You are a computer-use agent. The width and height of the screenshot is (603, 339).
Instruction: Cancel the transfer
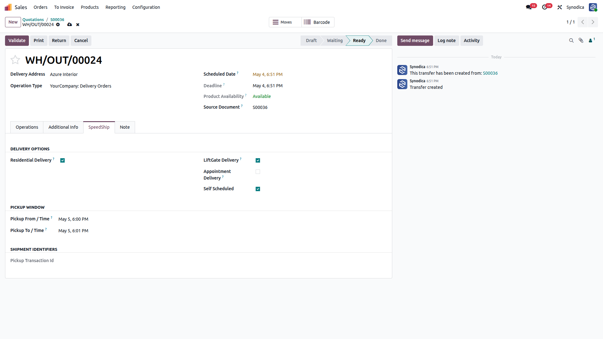pyautogui.click(x=81, y=40)
